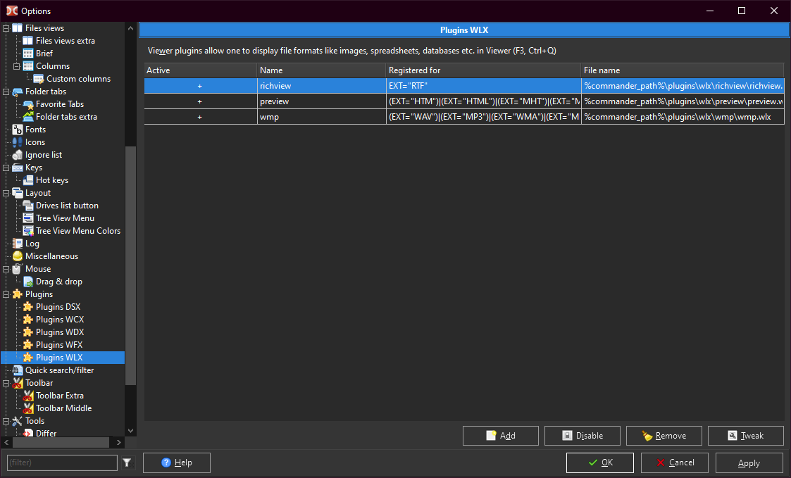
Task: Click the Icons entry icon in sidebar
Action: click(x=18, y=142)
